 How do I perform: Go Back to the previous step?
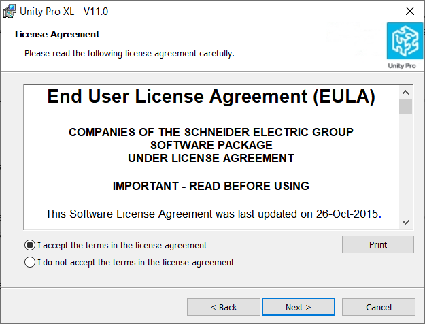pos(223,307)
